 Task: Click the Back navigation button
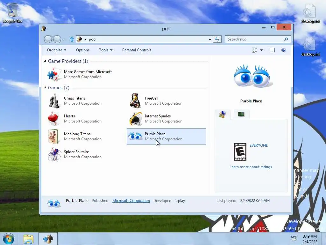[x=48, y=39]
